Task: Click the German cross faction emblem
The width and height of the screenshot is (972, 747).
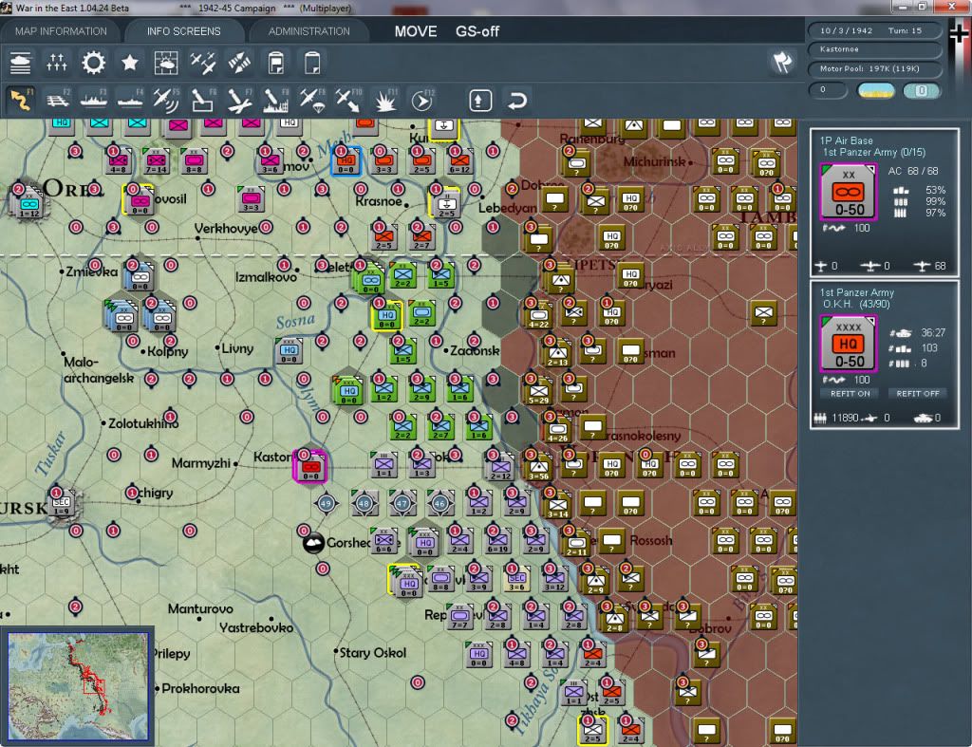Action: coord(961,33)
